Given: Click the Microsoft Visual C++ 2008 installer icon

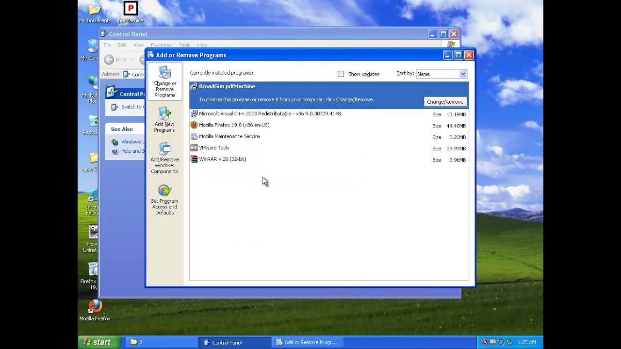Looking at the screenshot, I should (x=194, y=114).
